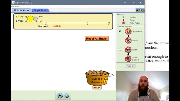
Task: Select the Custom nucleus radio button
Action: 120,50
